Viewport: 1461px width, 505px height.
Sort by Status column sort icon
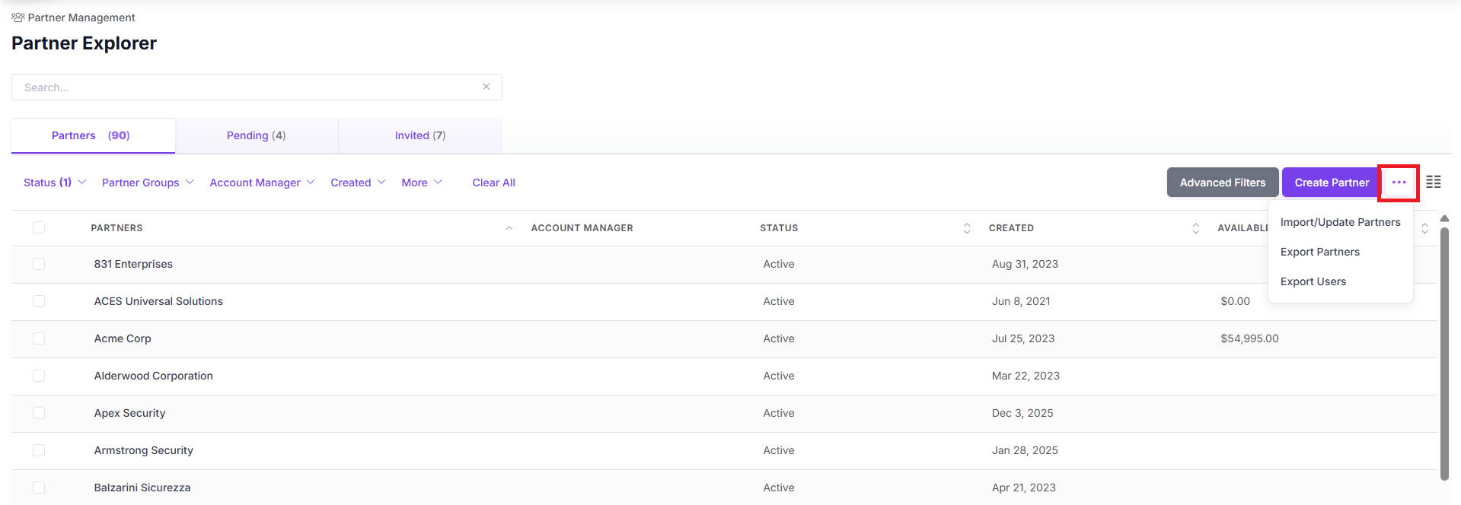tap(967, 228)
